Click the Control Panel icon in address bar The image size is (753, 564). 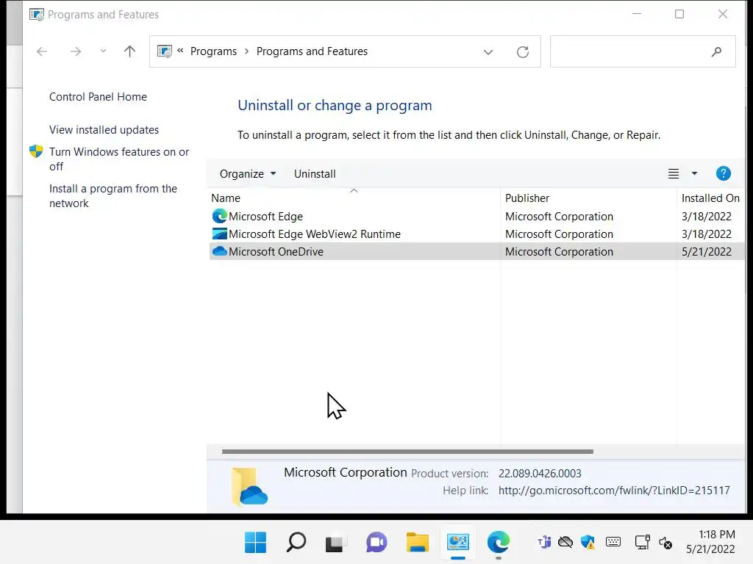[165, 51]
